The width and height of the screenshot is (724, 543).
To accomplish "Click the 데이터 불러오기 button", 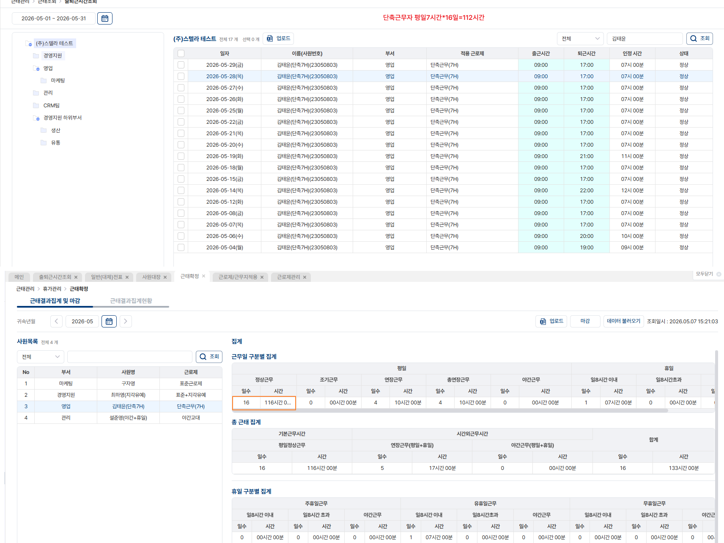I will pyautogui.click(x=624, y=321).
